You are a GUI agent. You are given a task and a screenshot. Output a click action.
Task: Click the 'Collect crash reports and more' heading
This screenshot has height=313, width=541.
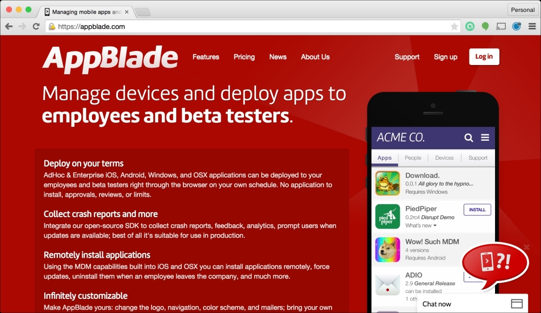[x=101, y=214]
